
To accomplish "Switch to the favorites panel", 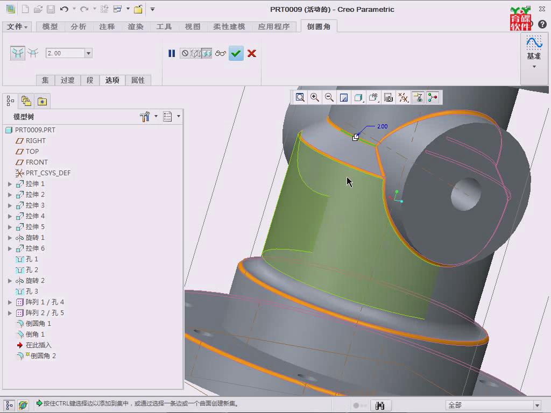I will [42, 102].
